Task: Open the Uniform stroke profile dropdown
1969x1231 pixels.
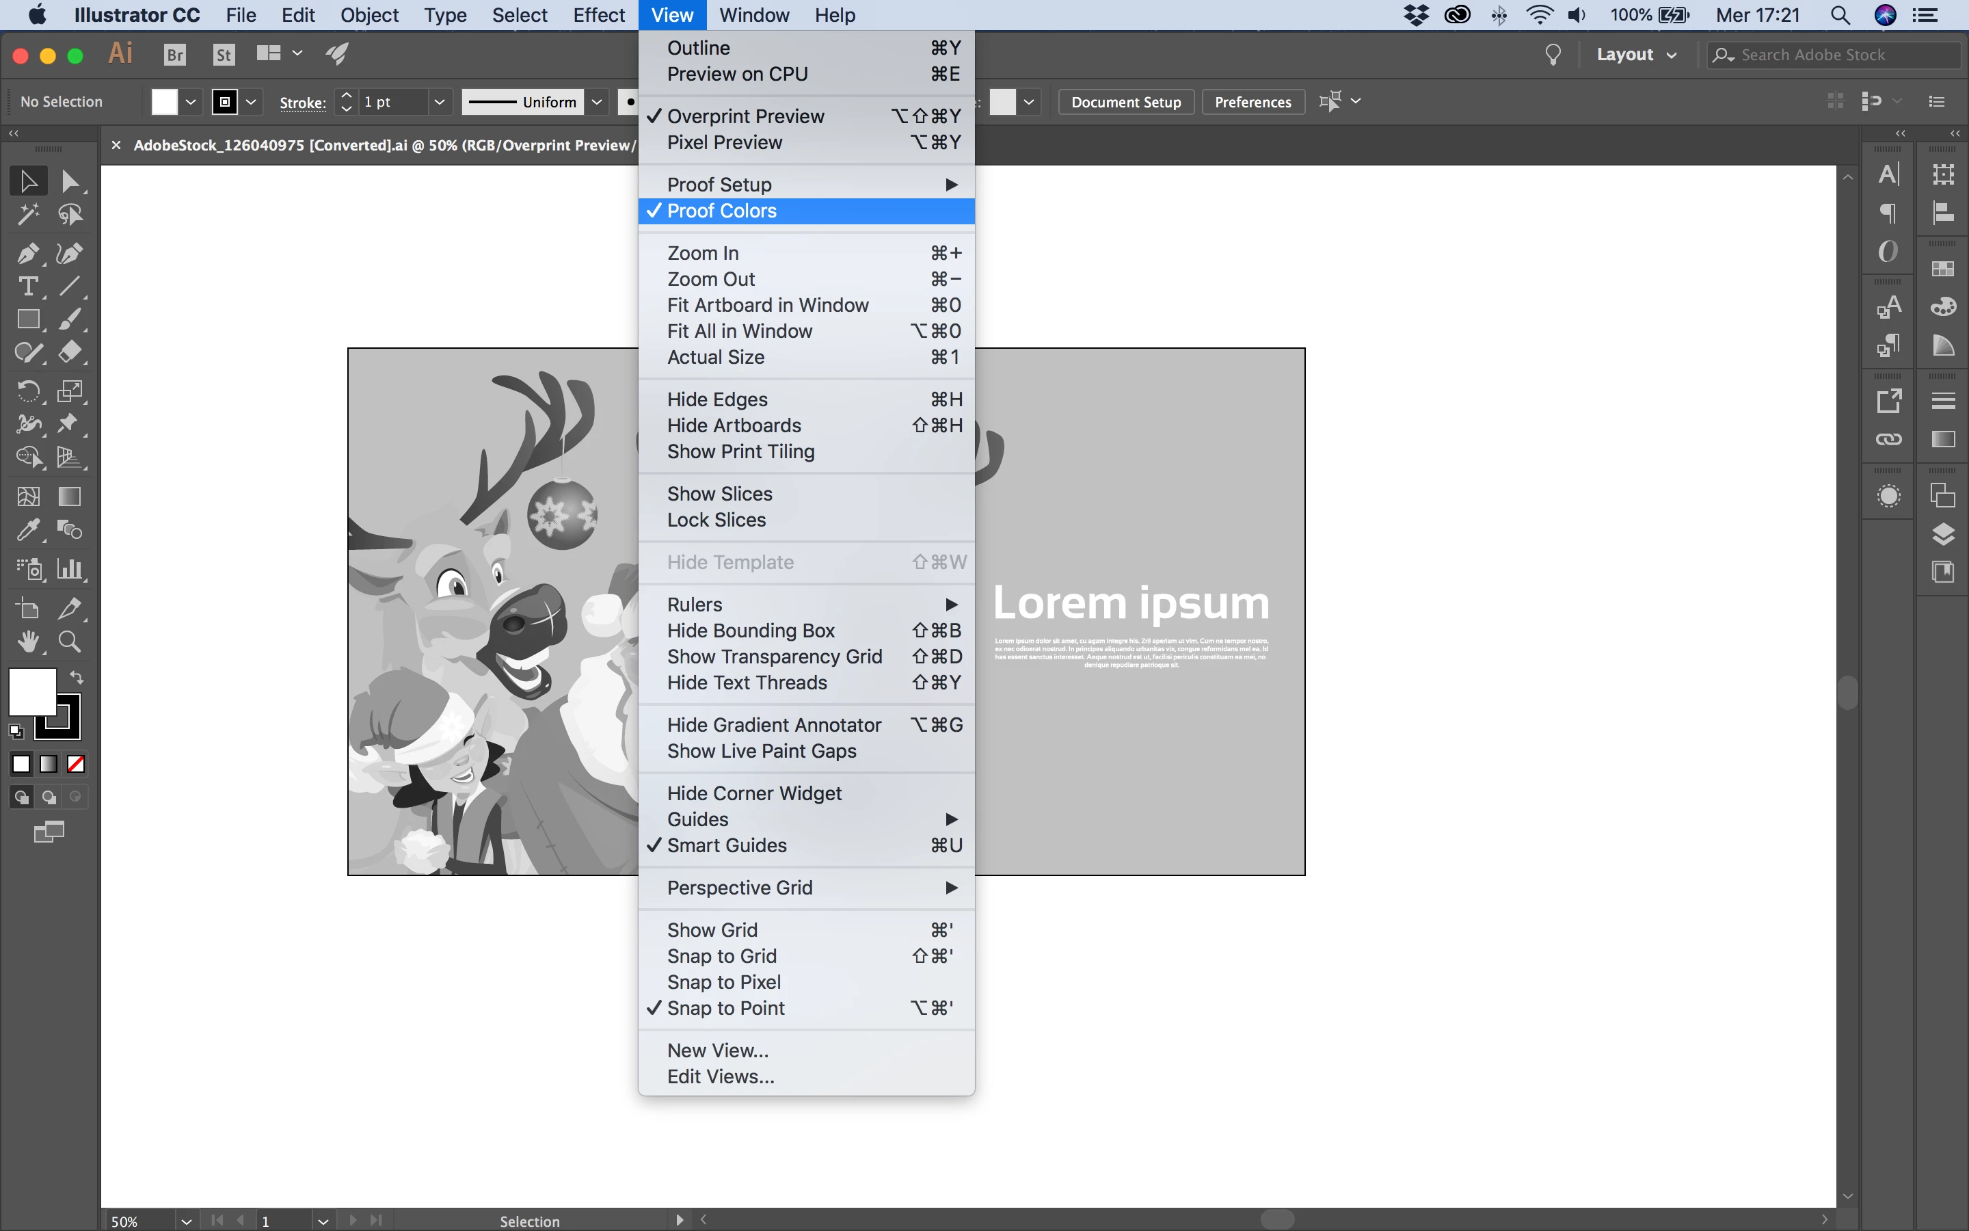Action: pos(596,102)
